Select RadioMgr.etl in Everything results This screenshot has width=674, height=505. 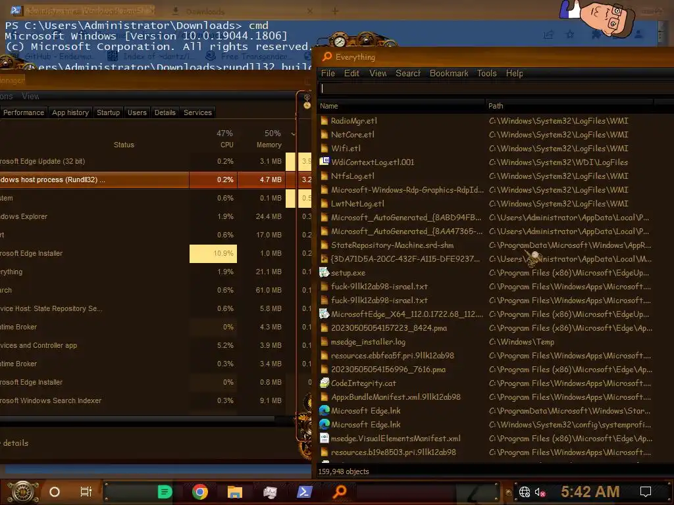(x=353, y=121)
